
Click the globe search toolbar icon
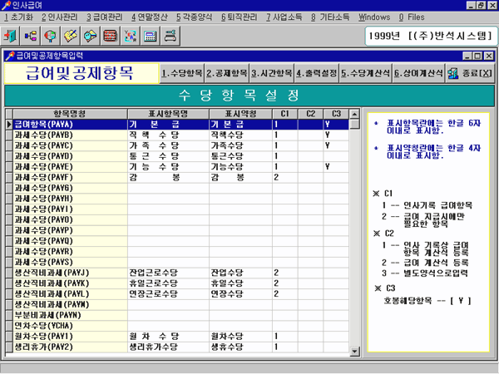click(51, 37)
